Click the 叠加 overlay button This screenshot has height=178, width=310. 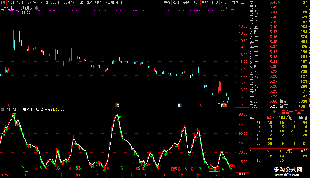[176, 2]
